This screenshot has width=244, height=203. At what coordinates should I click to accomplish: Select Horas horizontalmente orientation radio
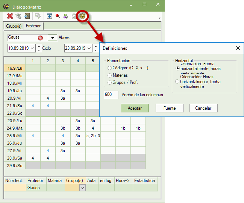tap(177, 82)
